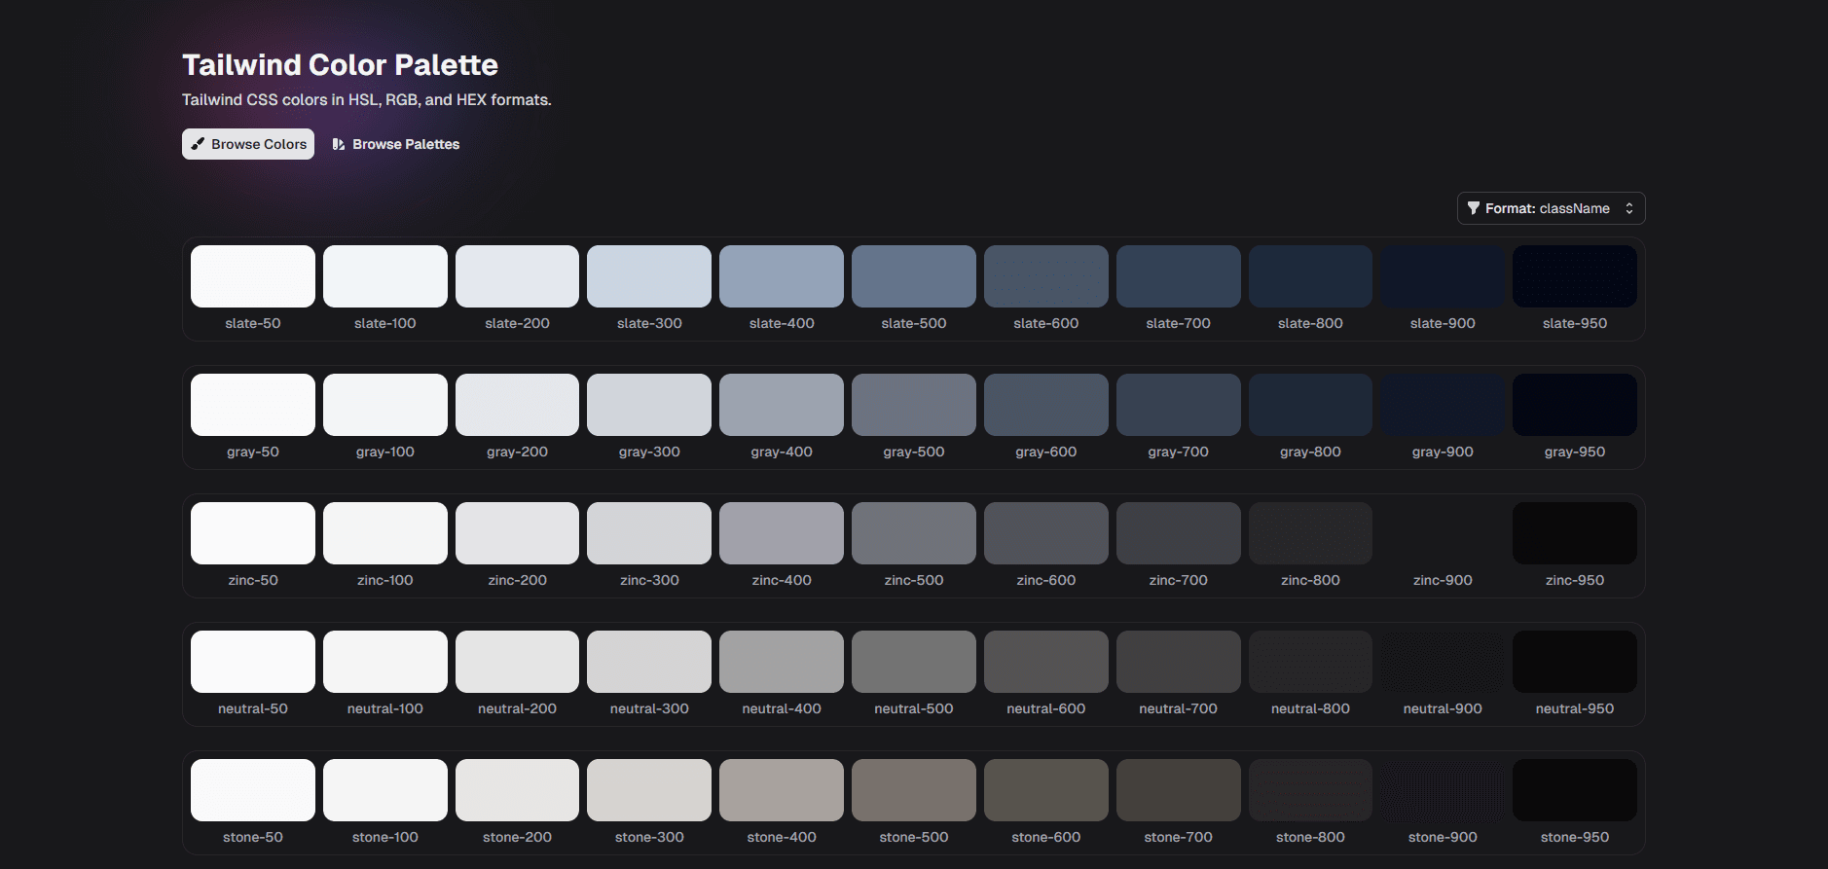This screenshot has width=1828, height=869.
Task: Choose the gray-50 swatch
Action: click(x=253, y=405)
